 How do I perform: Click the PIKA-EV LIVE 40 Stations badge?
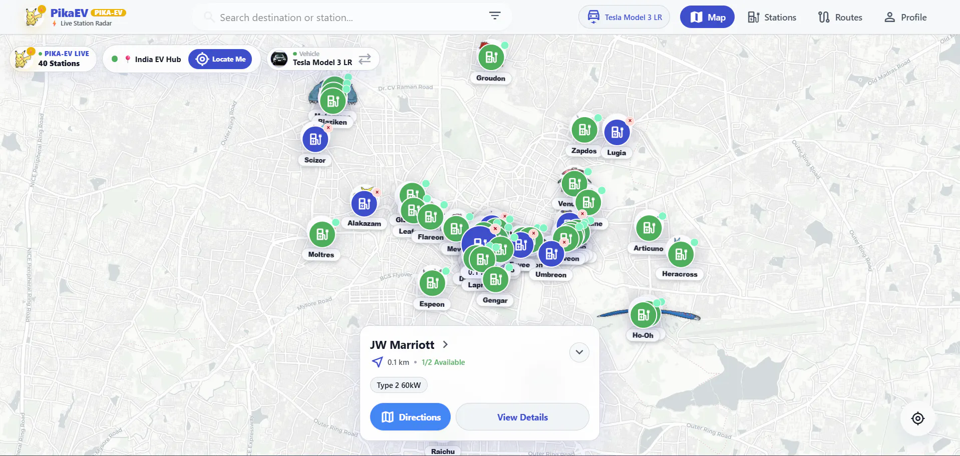53,59
